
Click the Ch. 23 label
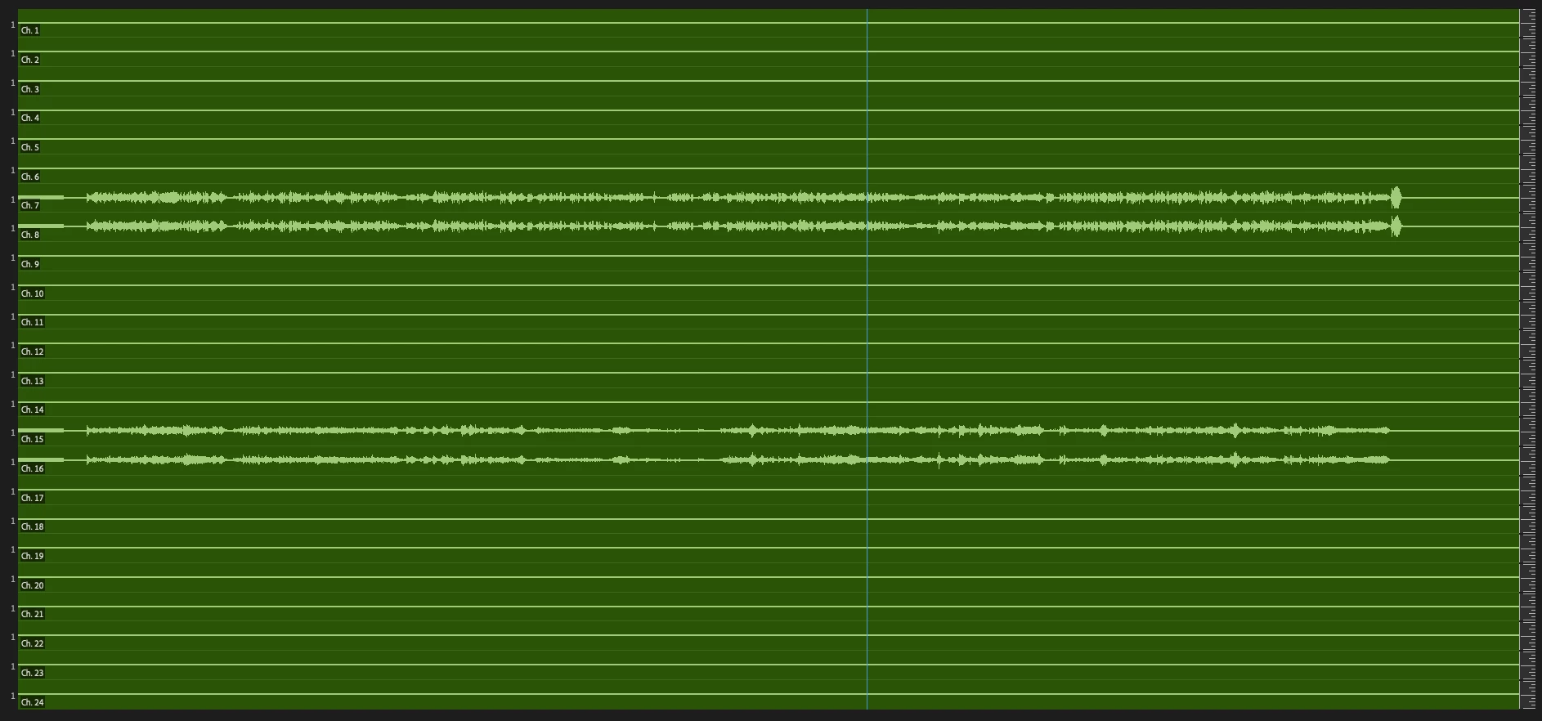click(33, 674)
